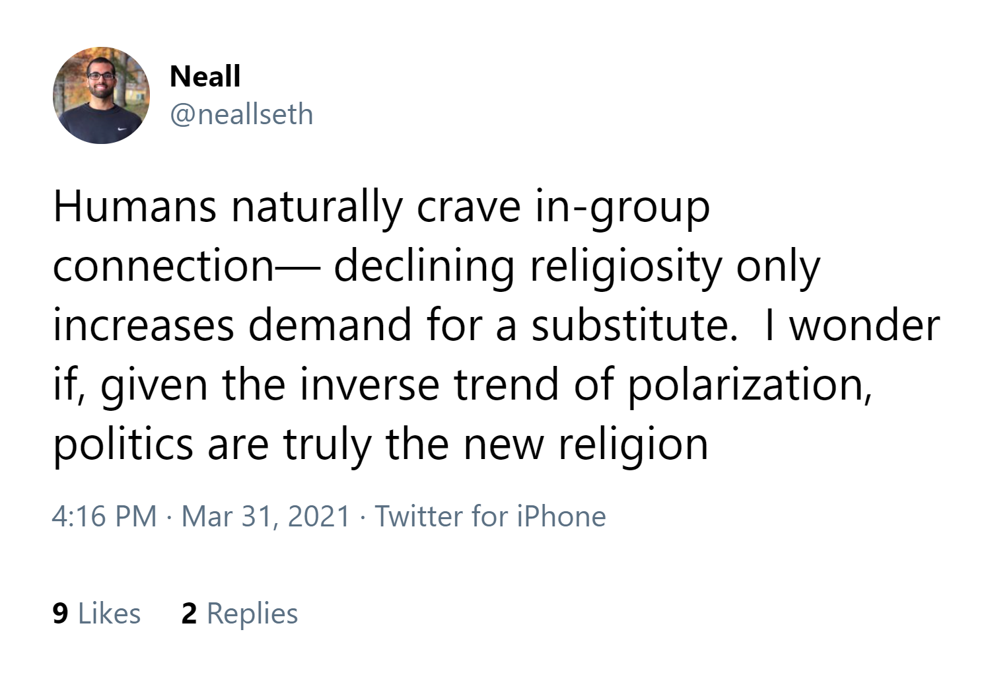Click the word connection in the tweet
Viewport: 986px width, 677px height.
pos(163,266)
